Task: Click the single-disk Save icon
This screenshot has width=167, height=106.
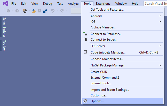Action: pos(39,11)
